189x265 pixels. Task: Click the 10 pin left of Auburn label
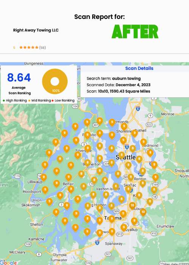coord(132,206)
